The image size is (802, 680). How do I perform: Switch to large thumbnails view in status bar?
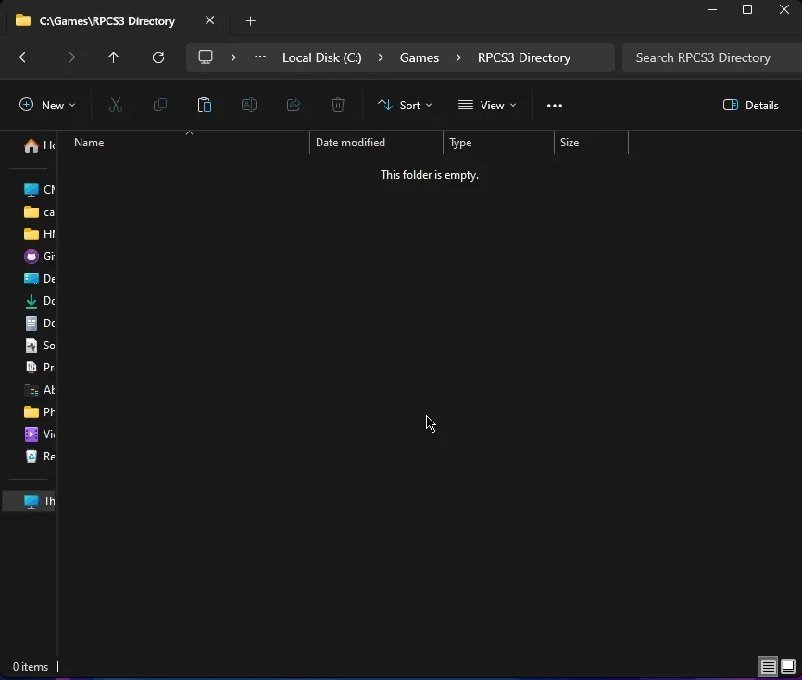788,667
